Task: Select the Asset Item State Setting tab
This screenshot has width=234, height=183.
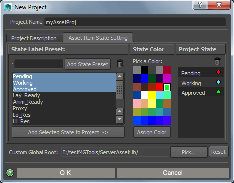Action: tap(98, 38)
